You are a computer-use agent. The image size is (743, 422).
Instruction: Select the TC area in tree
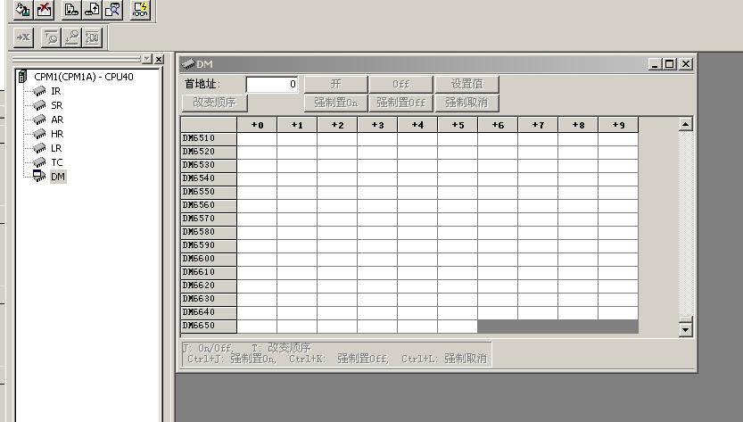[x=56, y=162]
